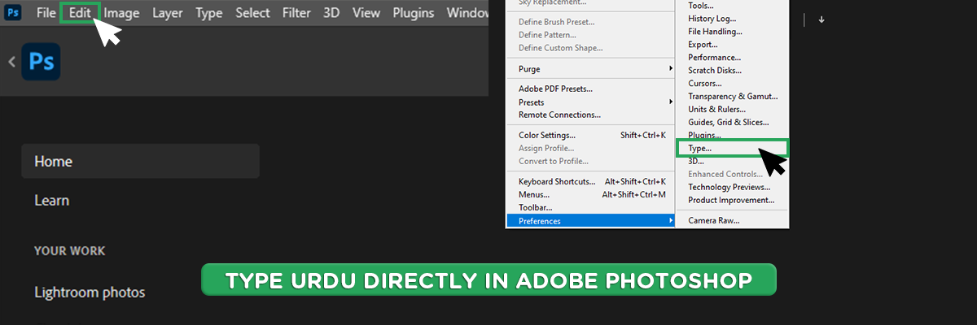Image resolution: width=977 pixels, height=325 pixels.
Task: Choose Define Brush Preset in Edit menu
Action: click(x=557, y=22)
